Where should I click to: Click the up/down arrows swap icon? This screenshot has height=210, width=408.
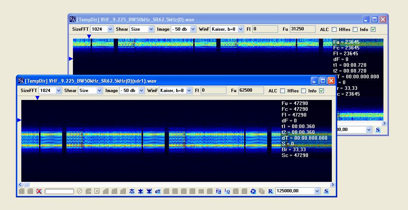point(218,191)
